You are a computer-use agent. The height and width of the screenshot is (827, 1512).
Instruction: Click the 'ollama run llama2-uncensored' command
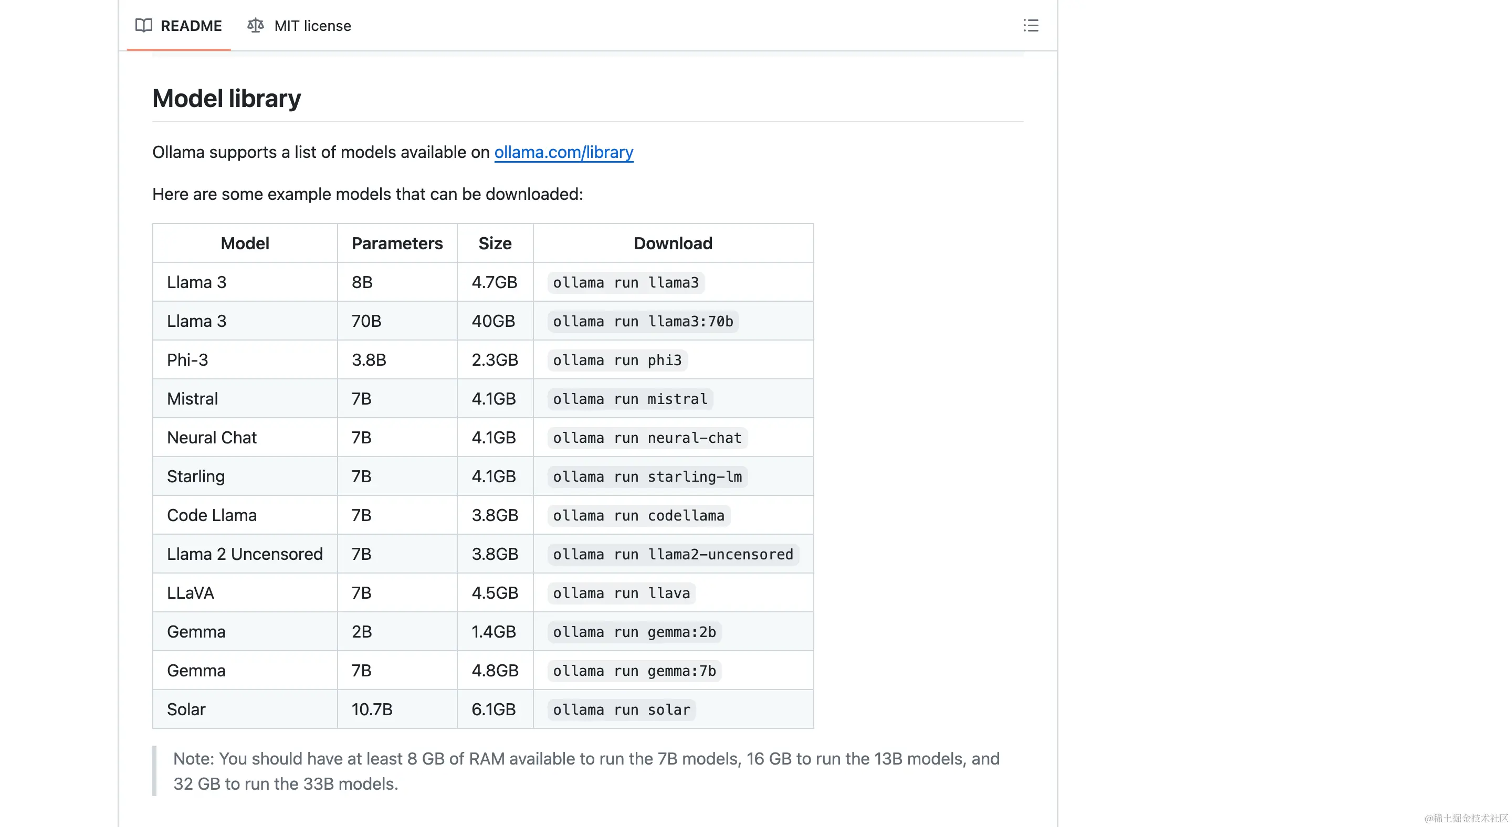click(x=673, y=554)
